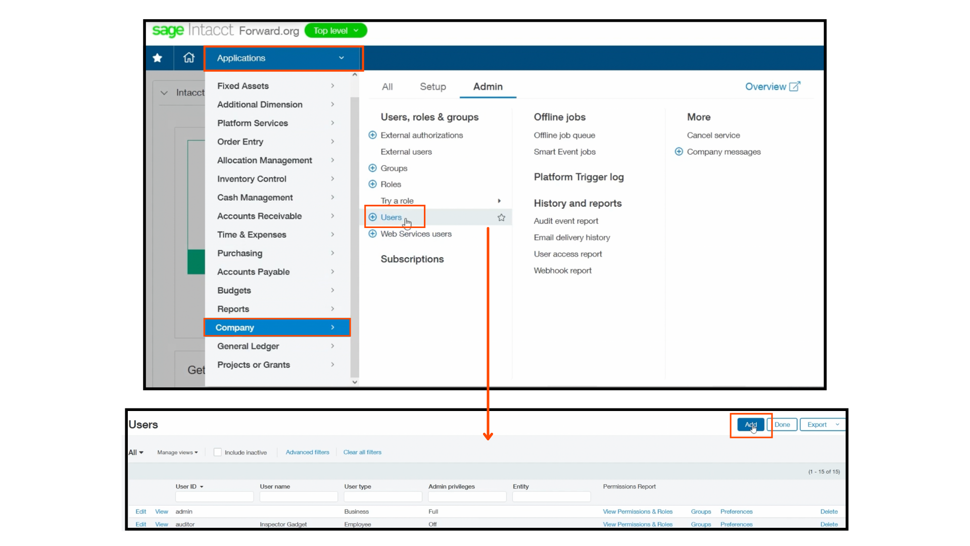The width and height of the screenshot is (970, 546).
Task: Select the Setup tab
Action: click(432, 86)
